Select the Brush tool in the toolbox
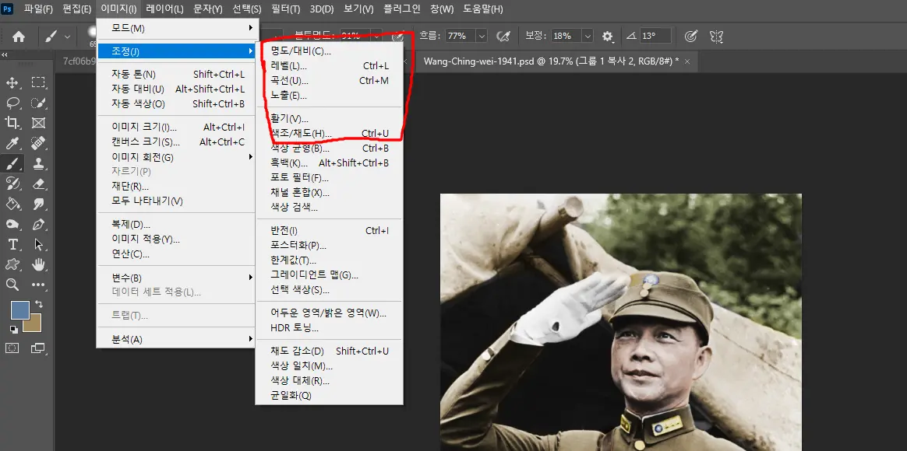Screen dimensions: 907x451 click(x=12, y=163)
